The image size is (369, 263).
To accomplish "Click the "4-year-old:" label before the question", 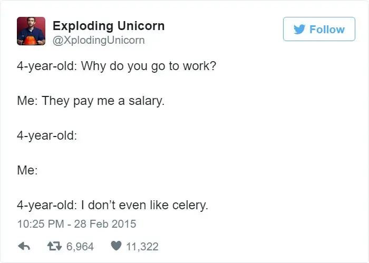I will tap(47, 69).
